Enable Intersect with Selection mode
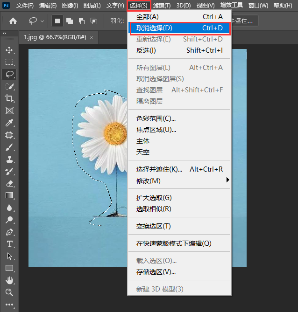This screenshot has width=298, height=312. (94, 21)
